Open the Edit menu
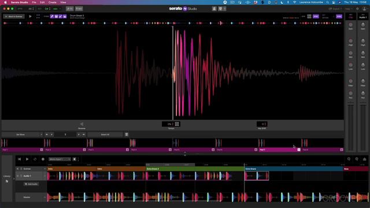 (x=42, y=2)
